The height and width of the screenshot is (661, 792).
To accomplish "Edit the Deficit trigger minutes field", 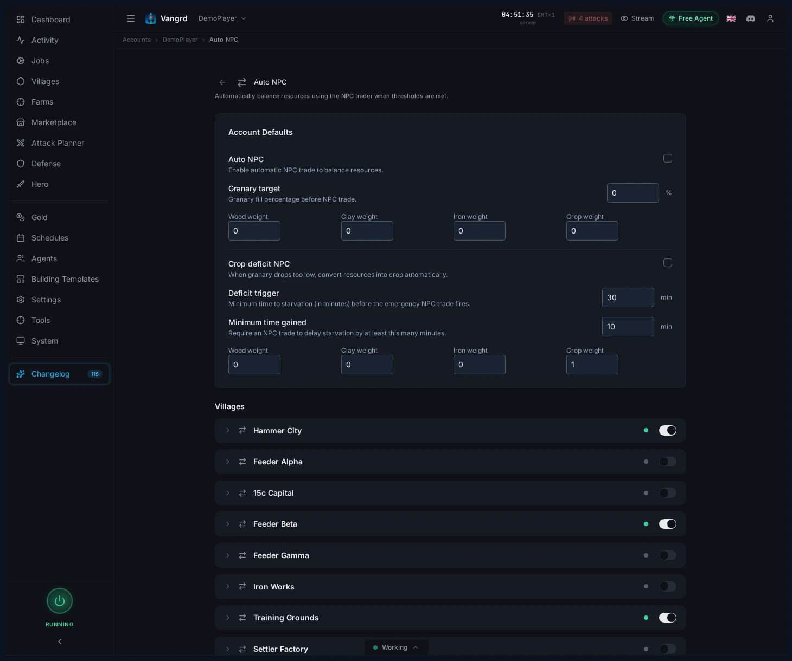I will click(628, 297).
